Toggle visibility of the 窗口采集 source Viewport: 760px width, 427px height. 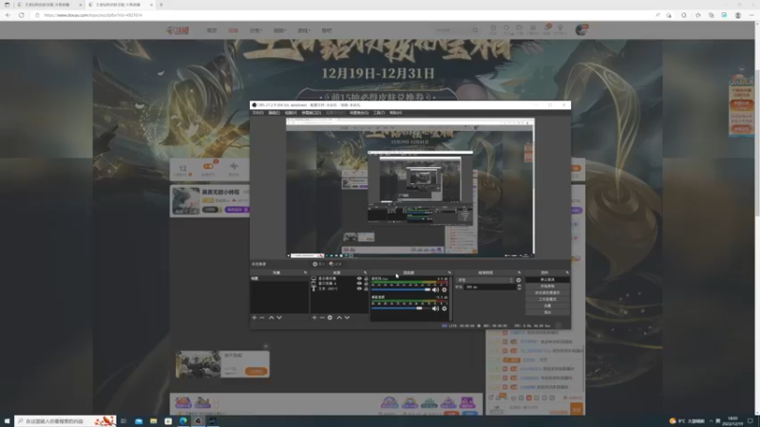[x=359, y=283]
